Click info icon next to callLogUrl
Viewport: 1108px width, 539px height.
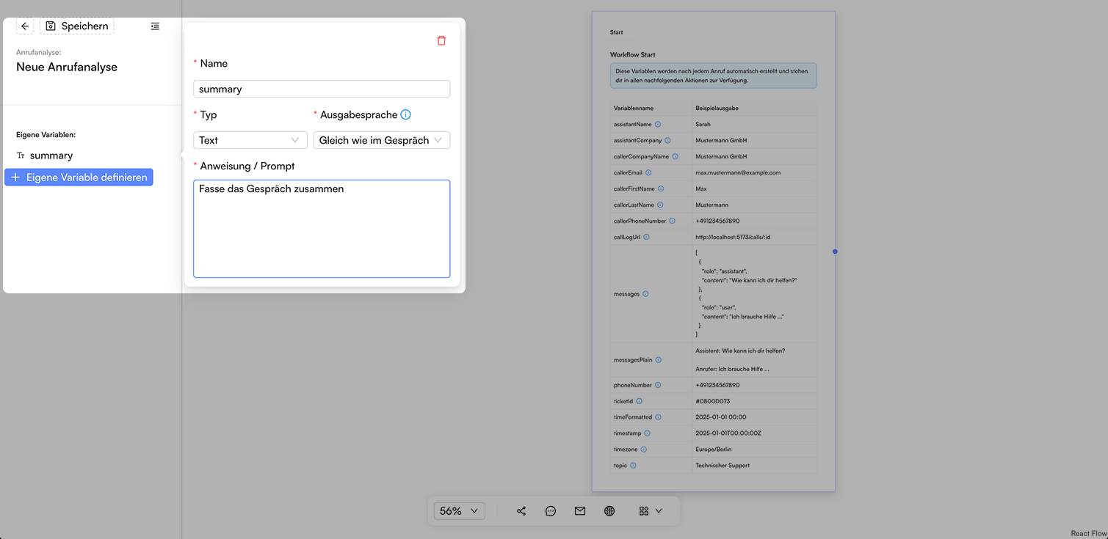[x=646, y=238]
